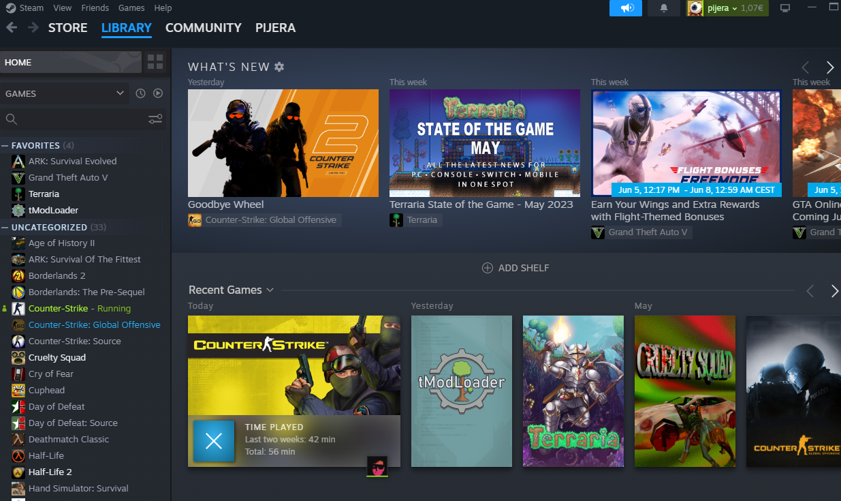Select Cuphead in the games list
Image resolution: width=841 pixels, height=501 pixels.
(46, 391)
